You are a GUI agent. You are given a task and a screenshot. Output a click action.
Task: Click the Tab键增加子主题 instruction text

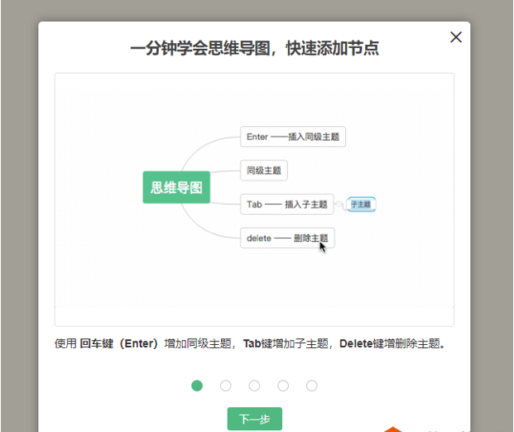pyautogui.click(x=286, y=344)
